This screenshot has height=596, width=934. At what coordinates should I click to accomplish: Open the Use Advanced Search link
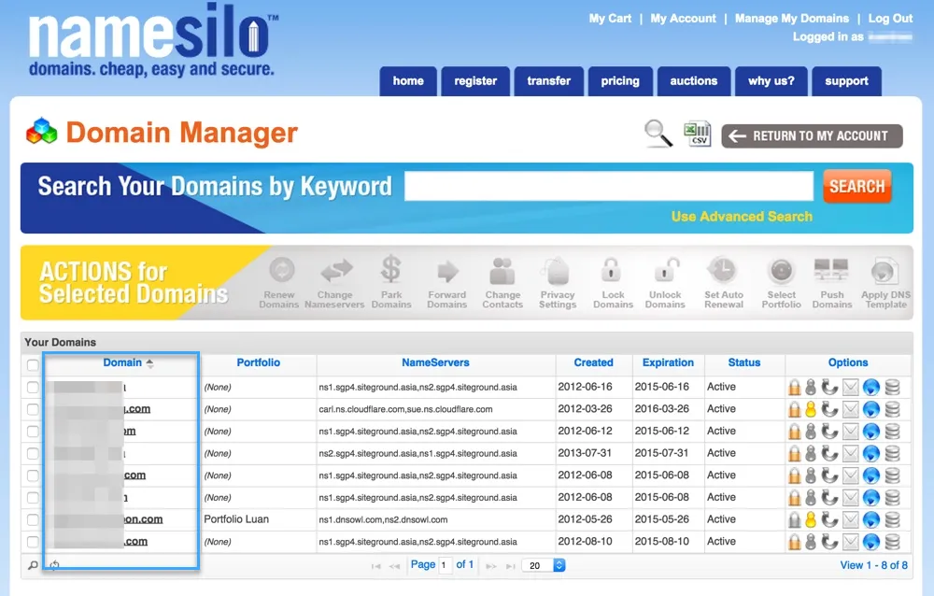[x=742, y=217]
